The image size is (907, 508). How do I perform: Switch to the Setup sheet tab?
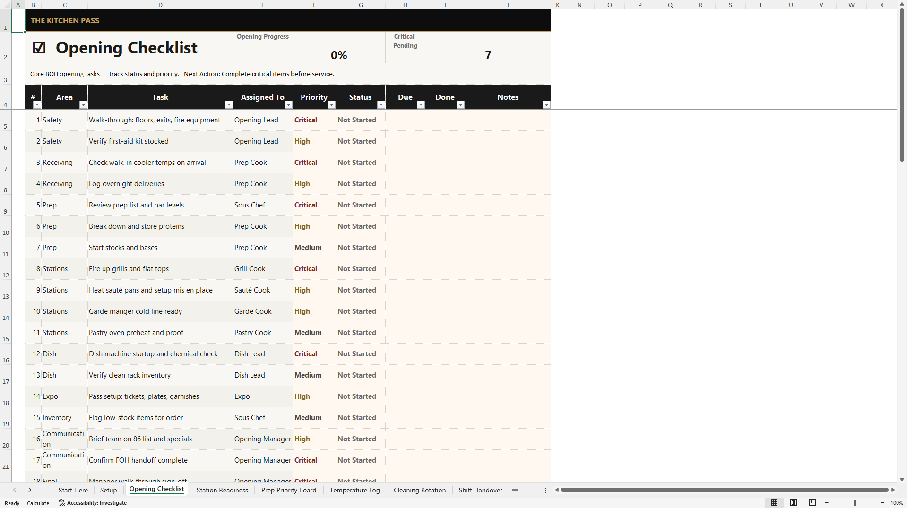coord(108,490)
